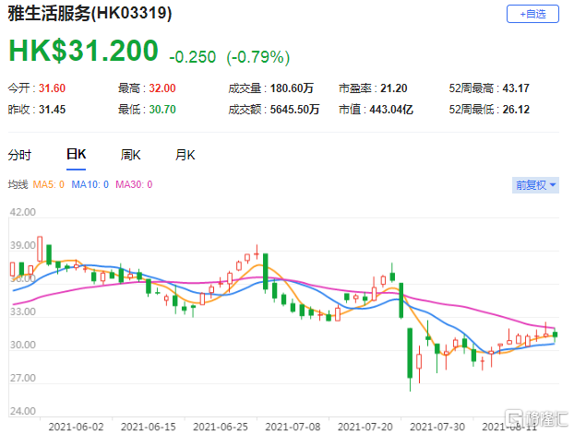The width and height of the screenshot is (574, 434).
Task: Click the 52-week low value 26.12
Action: (516, 110)
